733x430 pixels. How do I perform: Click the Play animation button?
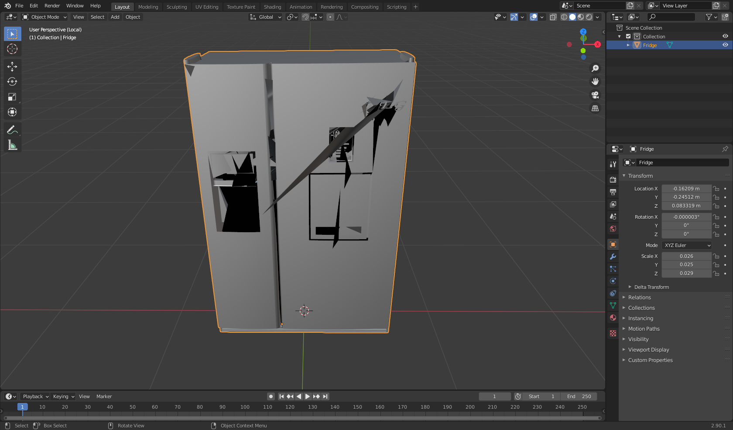[308, 396]
